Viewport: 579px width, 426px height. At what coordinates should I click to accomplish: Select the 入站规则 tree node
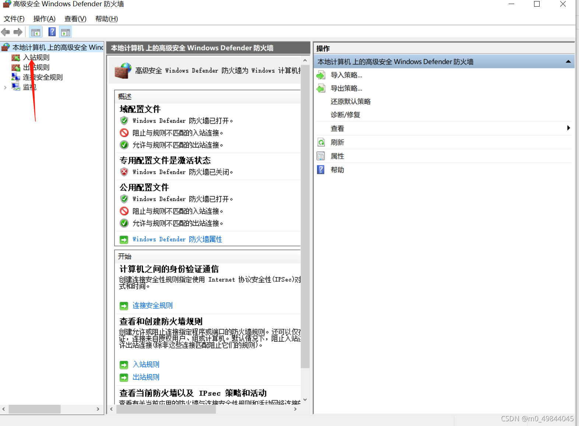pyautogui.click(x=36, y=57)
